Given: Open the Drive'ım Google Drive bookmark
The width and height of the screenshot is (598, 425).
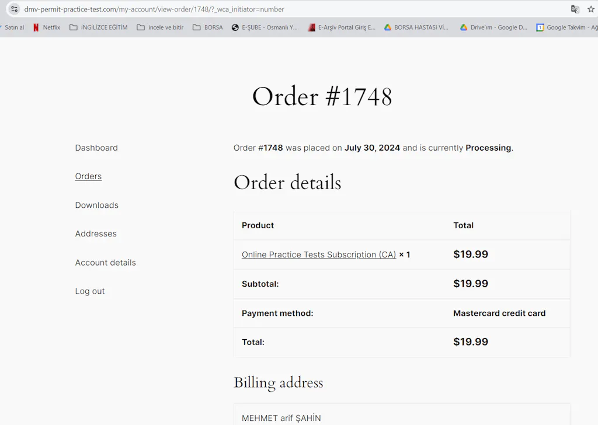Looking at the screenshot, I should point(493,27).
